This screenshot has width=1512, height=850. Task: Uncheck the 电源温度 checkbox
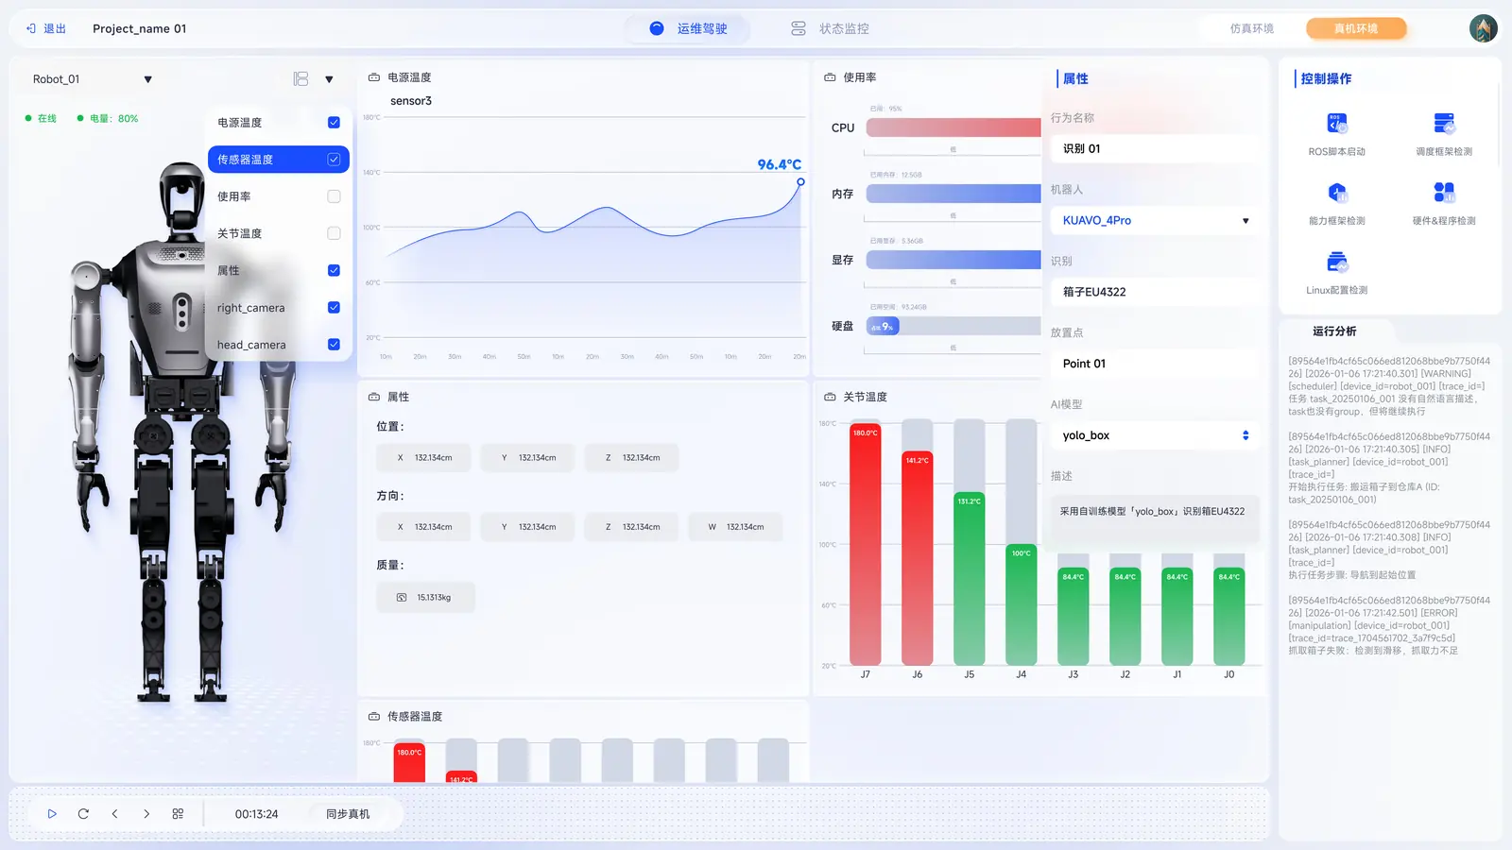coord(334,123)
